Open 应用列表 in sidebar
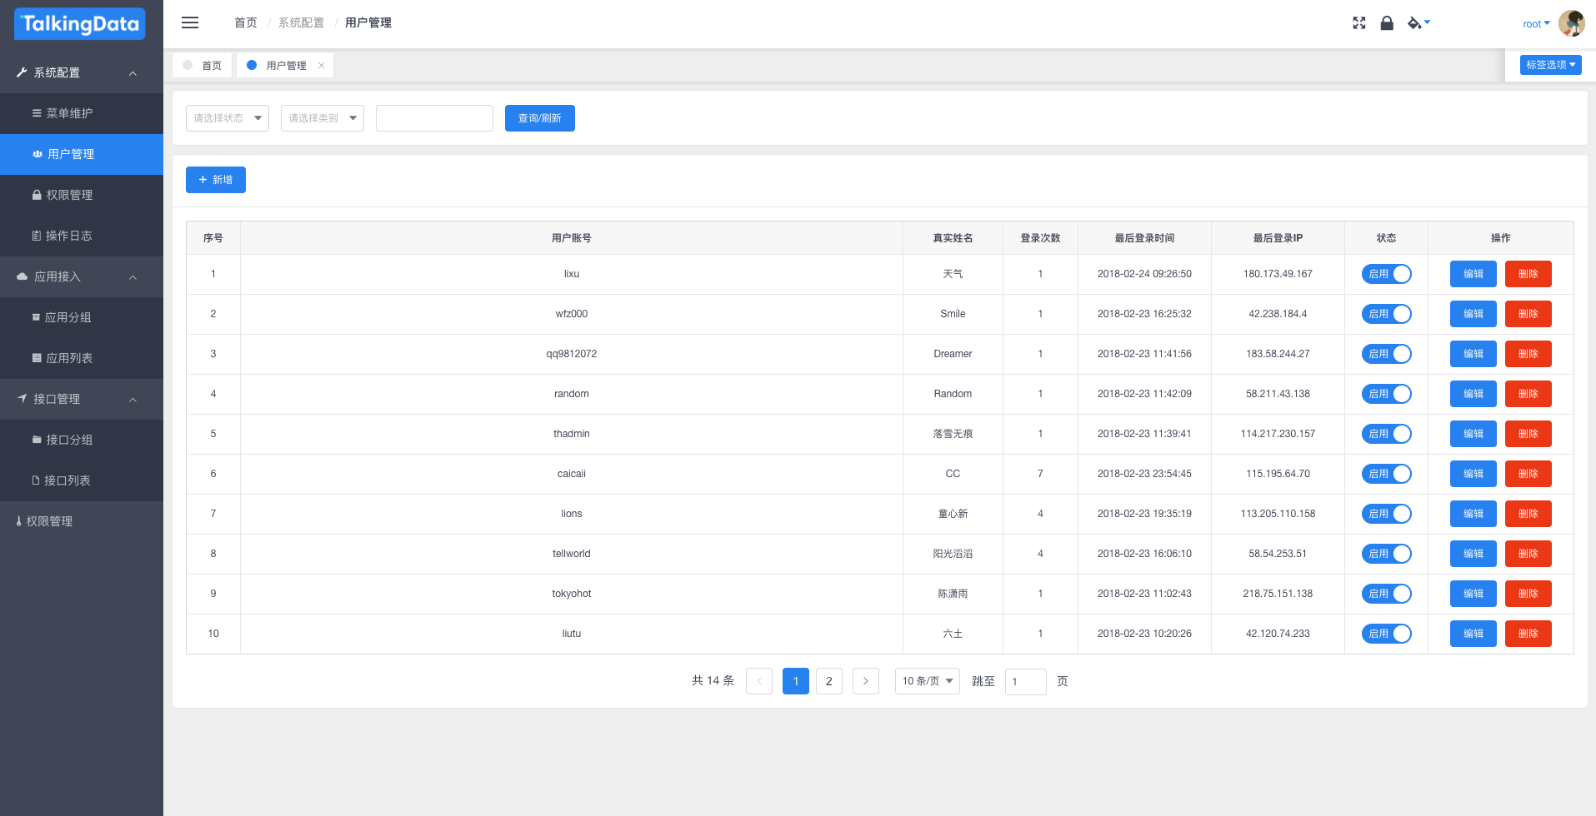The width and height of the screenshot is (1596, 816). point(82,358)
